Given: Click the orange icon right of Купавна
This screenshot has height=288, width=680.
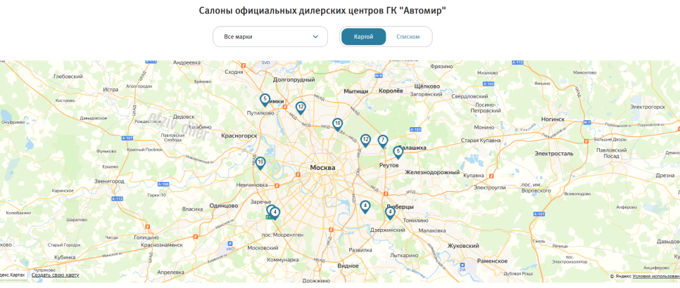Looking at the screenshot, I should point(491,176).
